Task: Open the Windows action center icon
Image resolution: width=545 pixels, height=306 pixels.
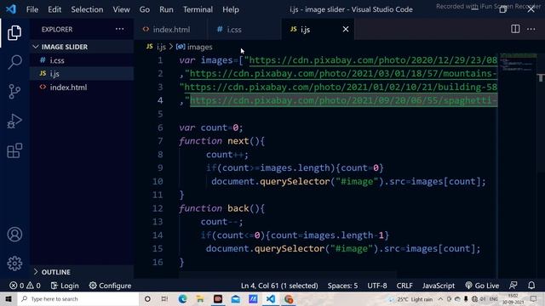Action: 534,299
